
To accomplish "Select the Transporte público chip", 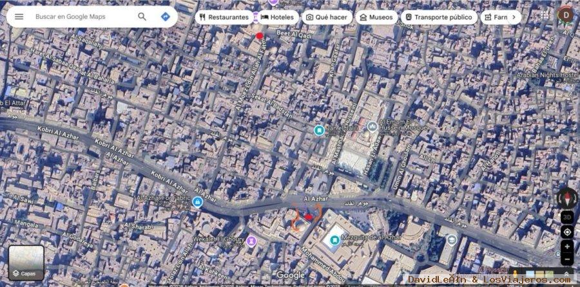I will (x=439, y=17).
